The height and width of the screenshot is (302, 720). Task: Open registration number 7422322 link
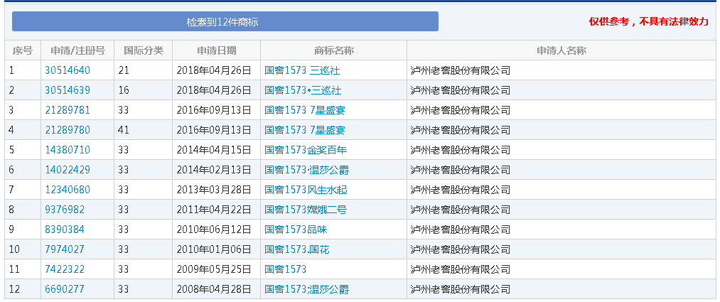(x=65, y=269)
